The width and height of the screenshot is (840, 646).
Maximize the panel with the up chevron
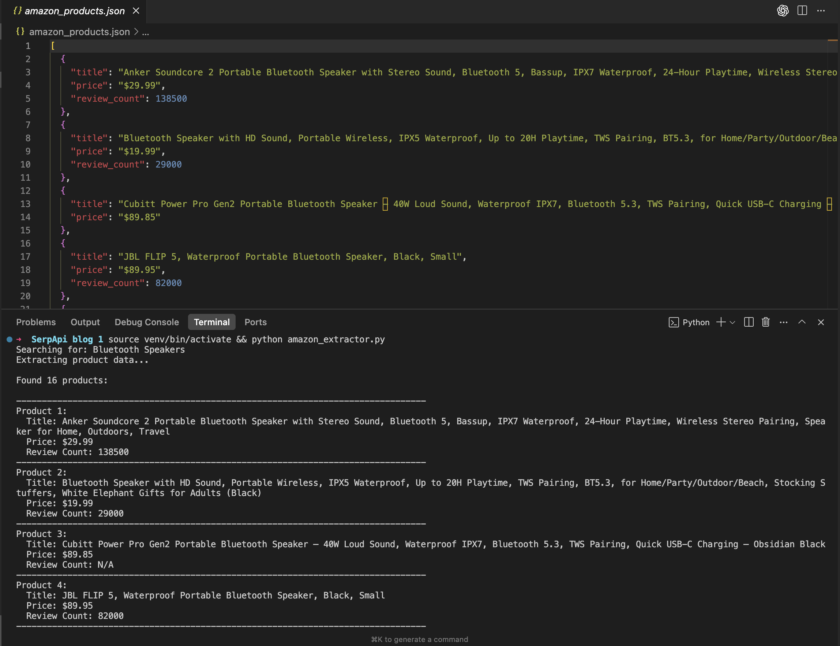click(x=802, y=322)
